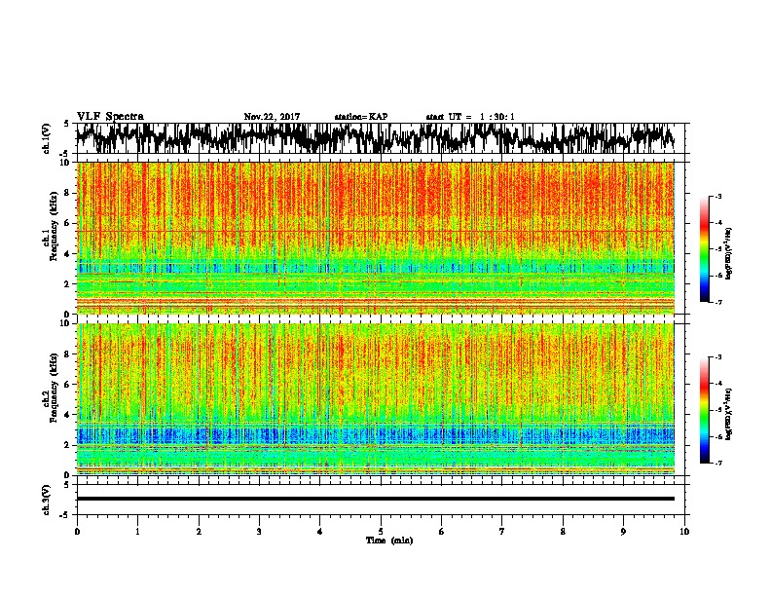Click the ch.1 colorbar log(PSD) label
Viewport: 771px width, 596px height.
729,254
